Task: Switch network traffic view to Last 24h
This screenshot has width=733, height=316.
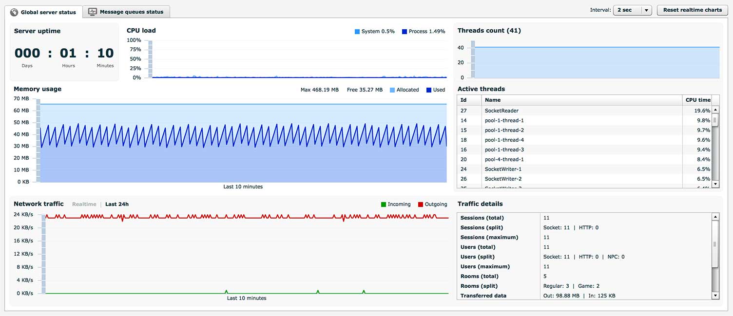Action: [x=117, y=204]
